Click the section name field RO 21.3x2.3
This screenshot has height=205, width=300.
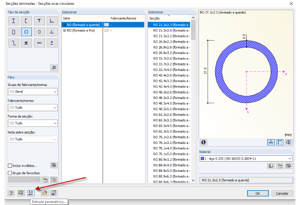pos(246,180)
